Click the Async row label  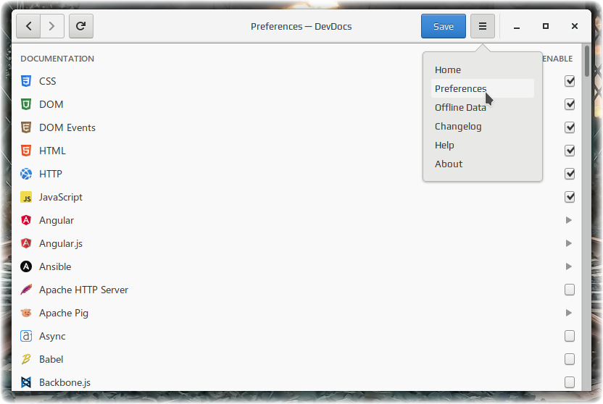(x=52, y=337)
